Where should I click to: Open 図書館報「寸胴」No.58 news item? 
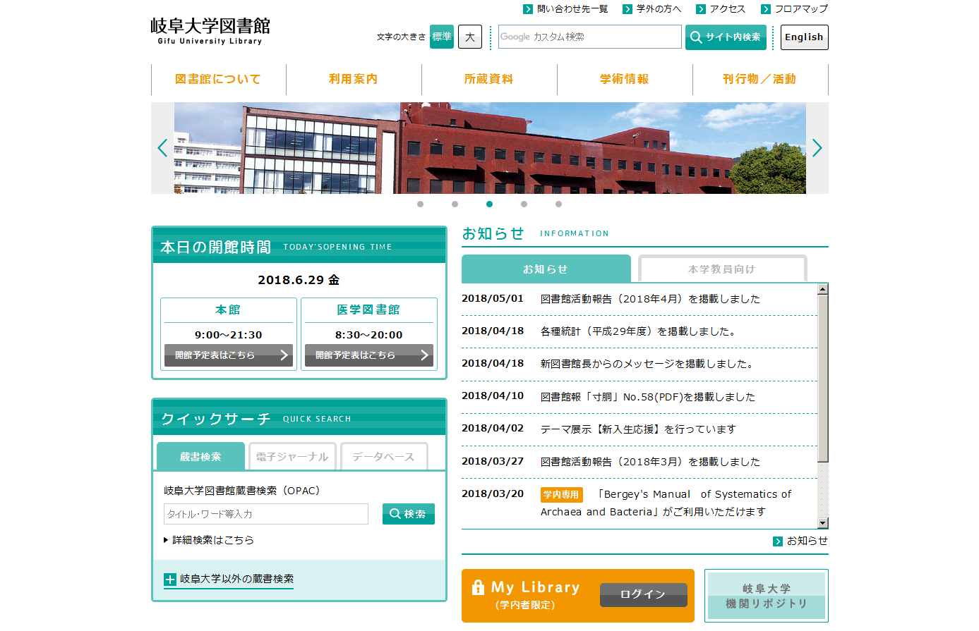click(648, 397)
